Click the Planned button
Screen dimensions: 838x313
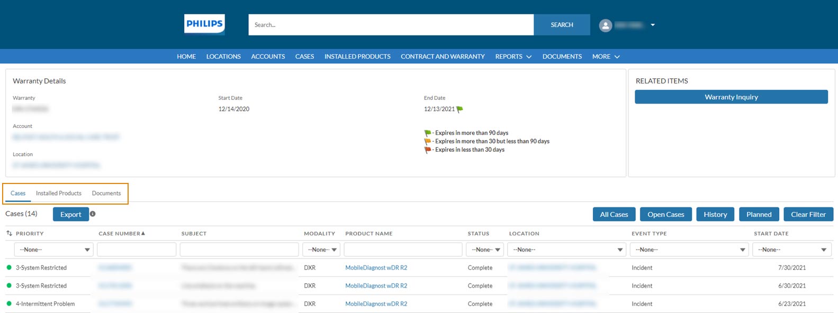coord(759,214)
